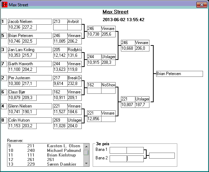Click the seed number 8 box
This screenshot has width=209, height=172.
click(4, 120)
